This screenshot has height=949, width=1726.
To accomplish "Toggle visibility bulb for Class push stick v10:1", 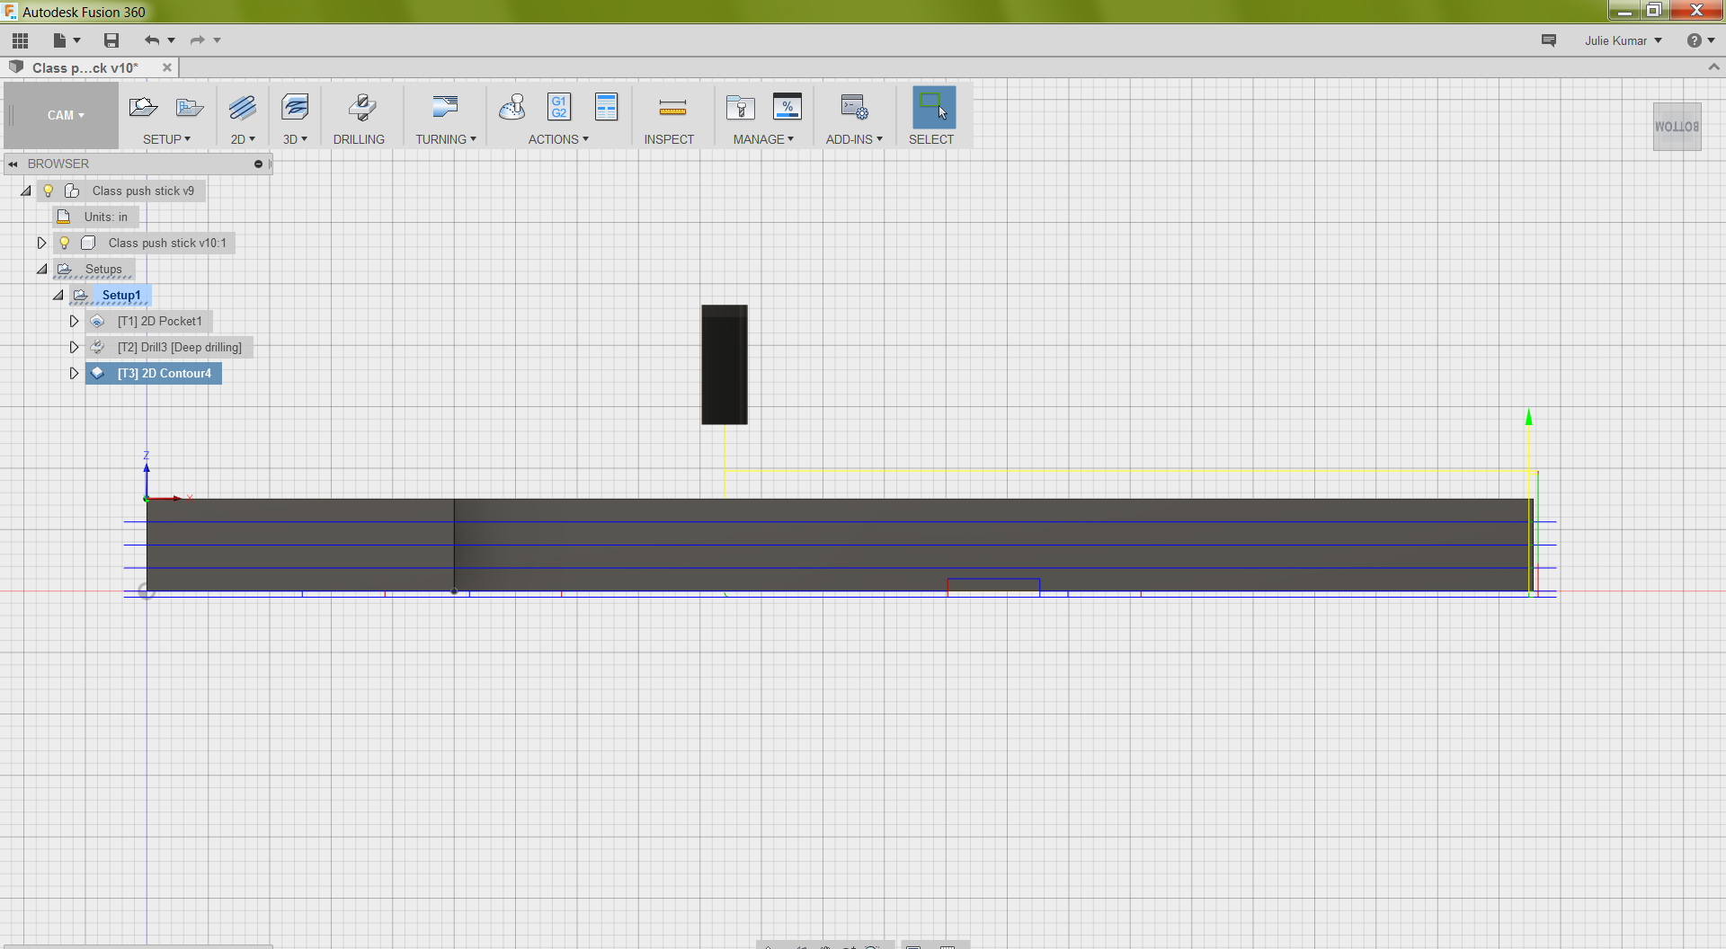I will click(65, 243).
